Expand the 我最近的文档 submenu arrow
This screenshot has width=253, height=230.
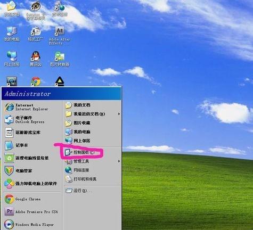119,114
